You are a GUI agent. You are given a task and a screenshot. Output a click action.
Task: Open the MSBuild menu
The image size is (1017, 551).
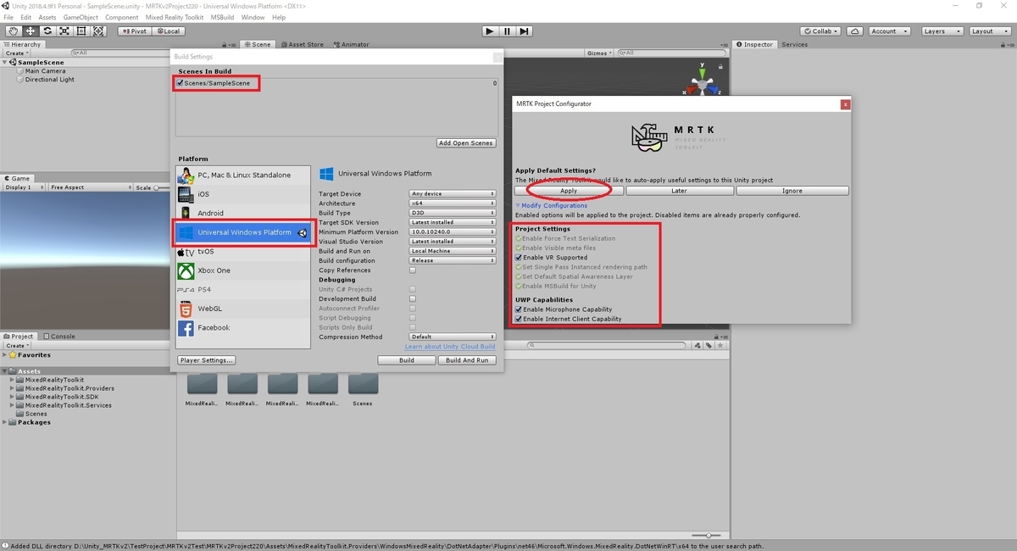(x=222, y=17)
